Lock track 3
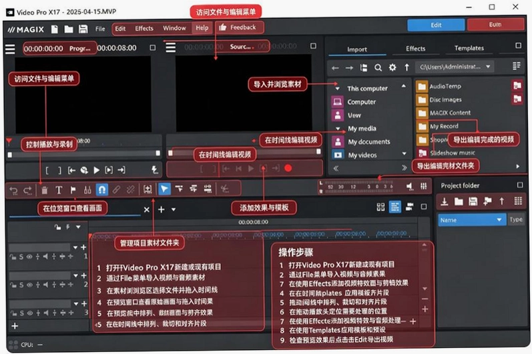 point(13,313)
